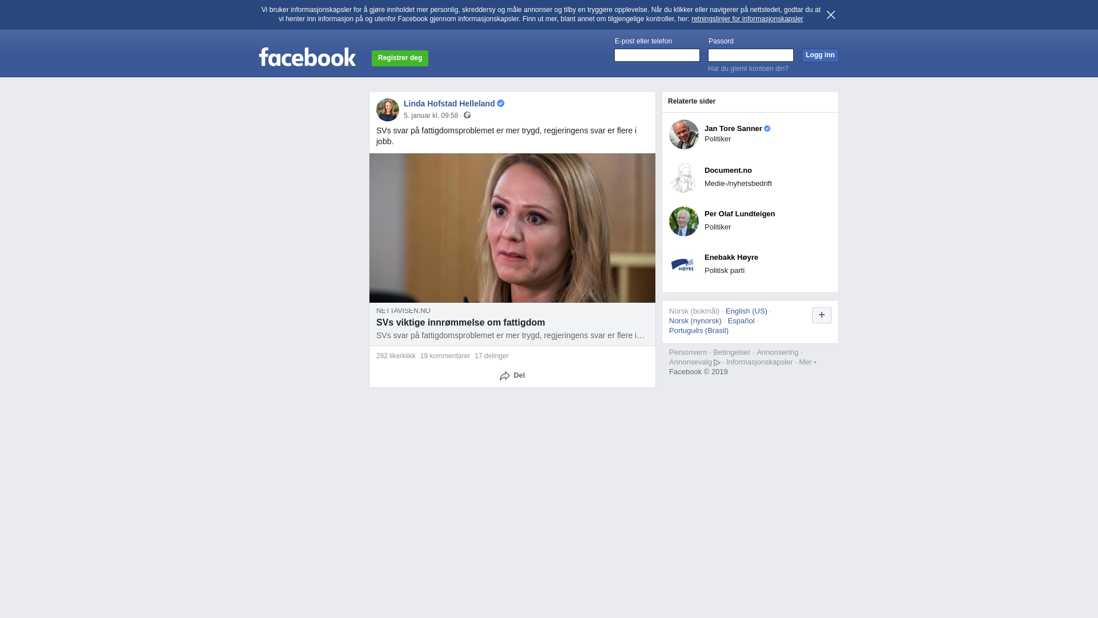Click the Del share arrow icon
The width and height of the screenshot is (1098, 618).
point(504,376)
